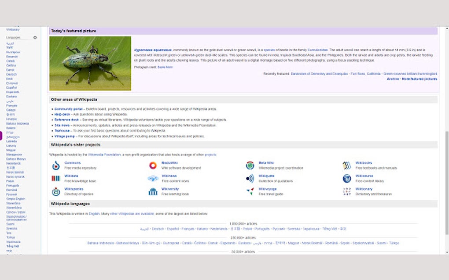Image resolution: width=449 pixels, height=280 pixels.
Task: Click the Wikibooks textbooks icon
Action: coord(346,165)
